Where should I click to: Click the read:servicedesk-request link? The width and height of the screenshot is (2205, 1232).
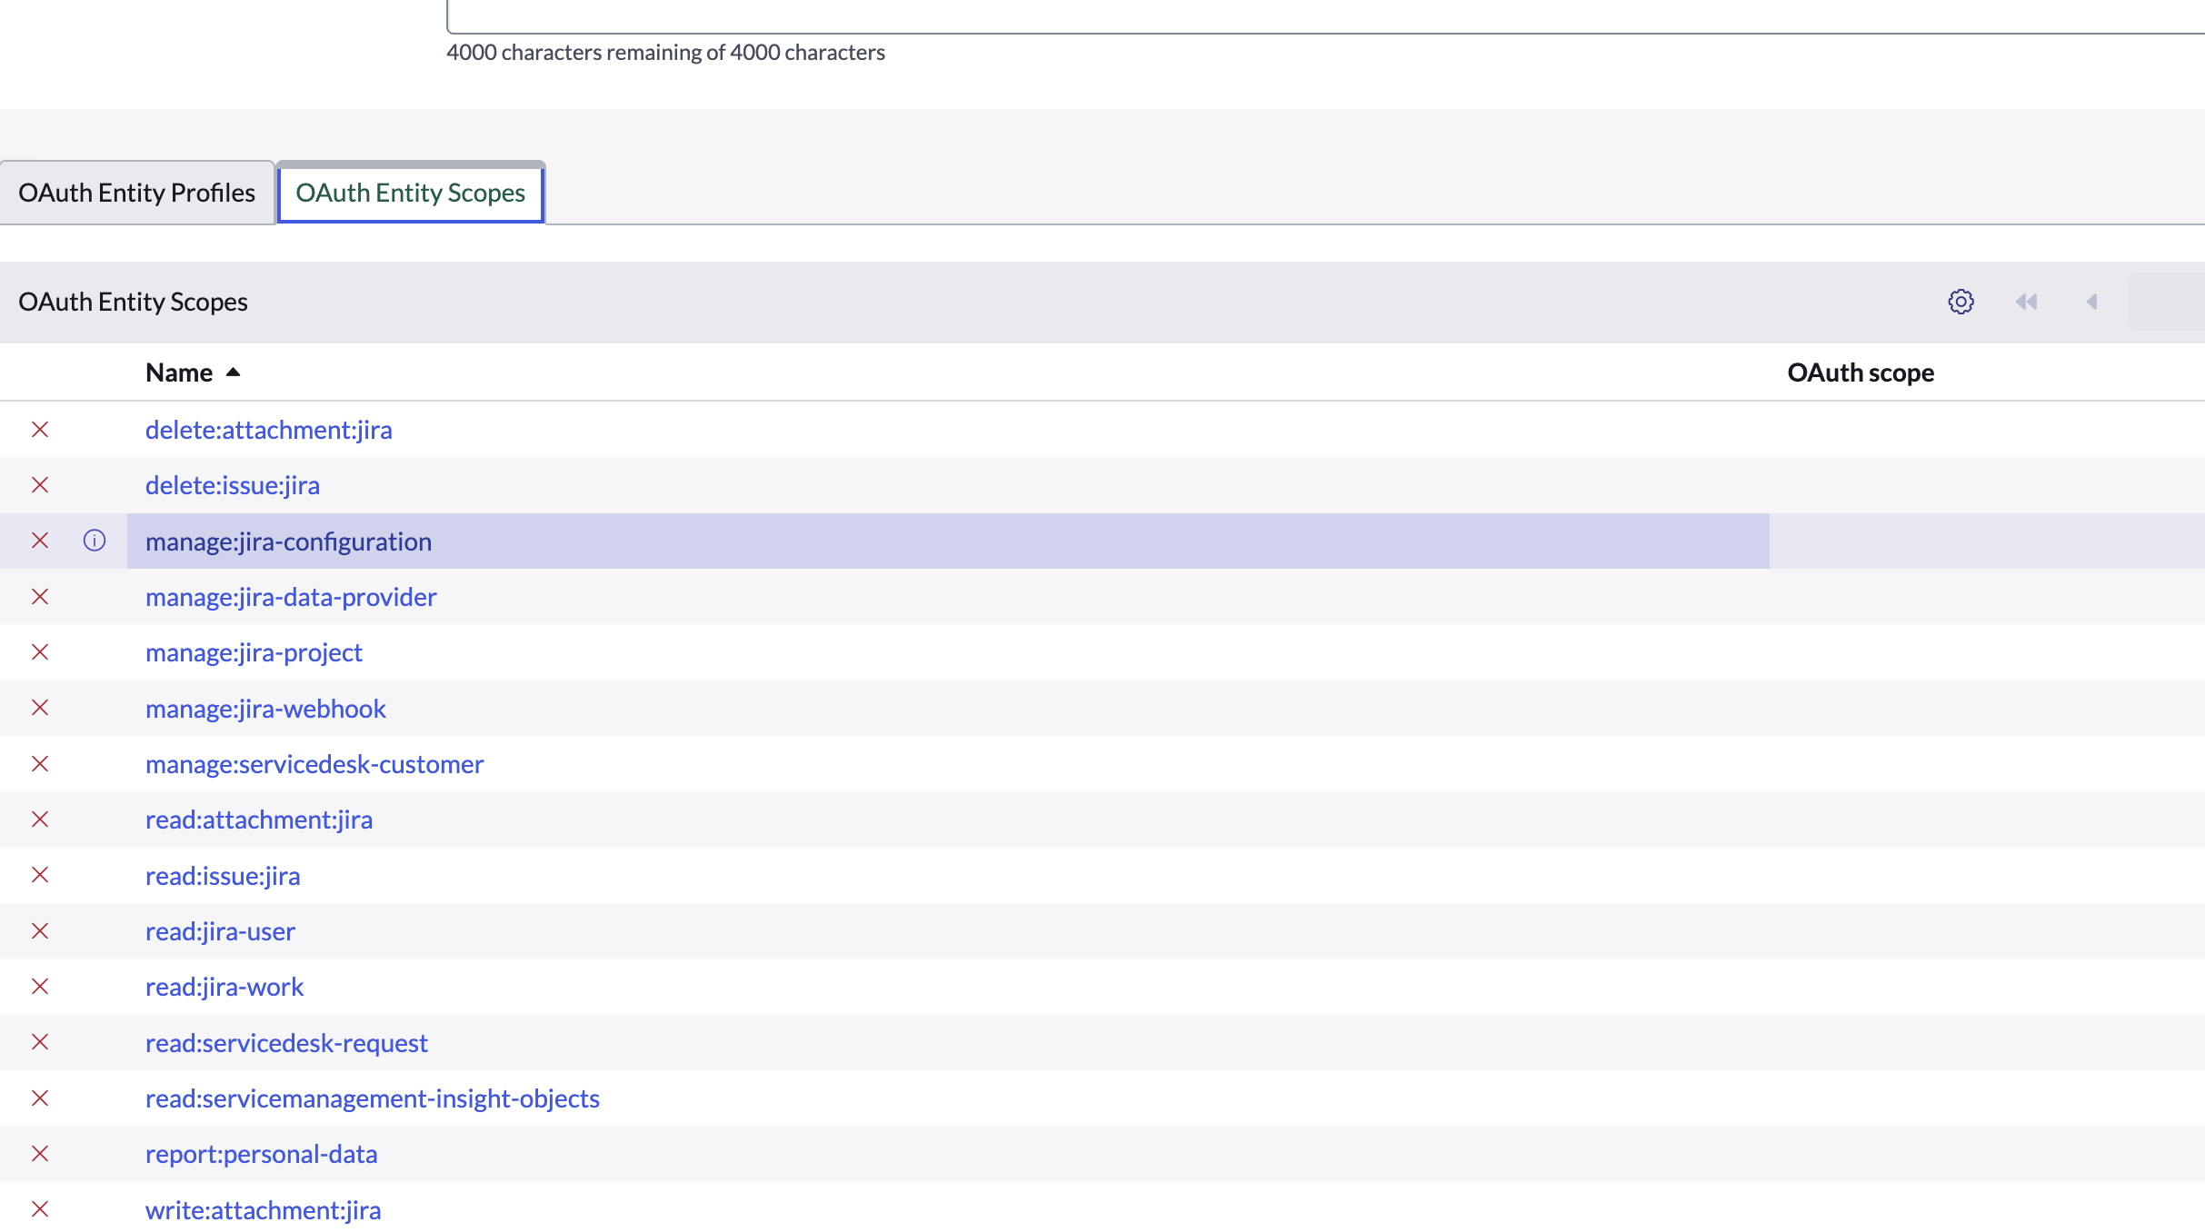pyautogui.click(x=286, y=1043)
